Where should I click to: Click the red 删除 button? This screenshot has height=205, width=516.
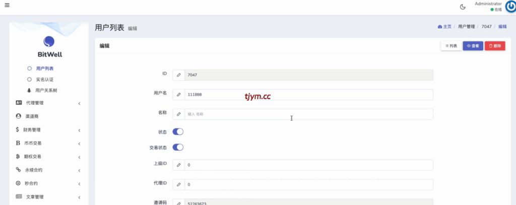[x=494, y=46]
